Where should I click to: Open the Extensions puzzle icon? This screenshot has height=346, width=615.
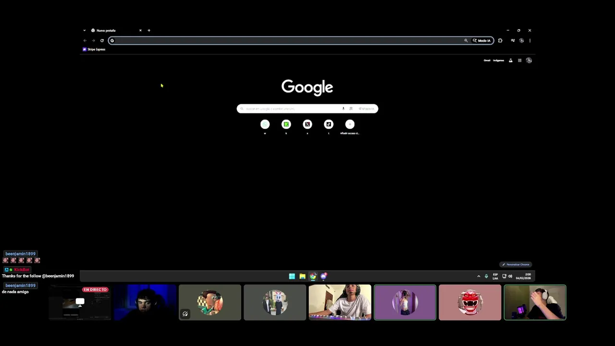(x=500, y=40)
